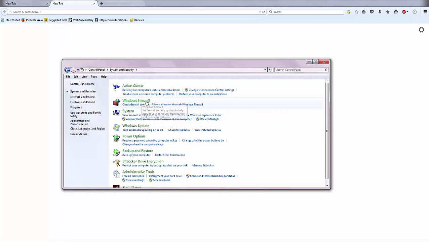The height and width of the screenshot is (242, 429).
Task: Open Action Center heading link
Action: pos(133,86)
